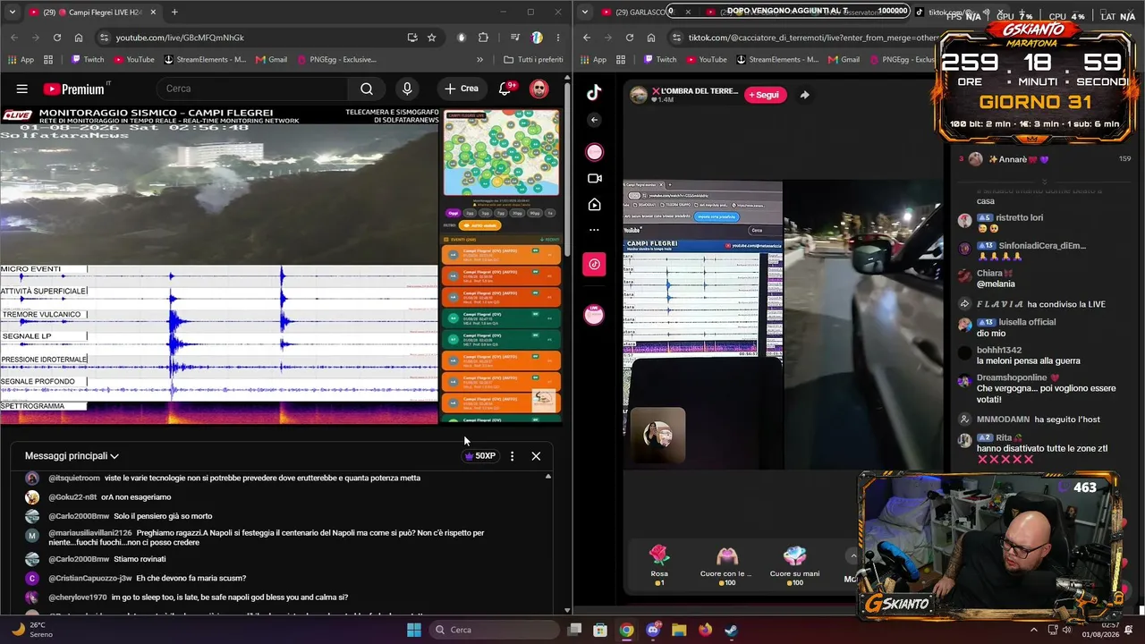
Task: Open left browser three-dot menu
Action: point(558,38)
